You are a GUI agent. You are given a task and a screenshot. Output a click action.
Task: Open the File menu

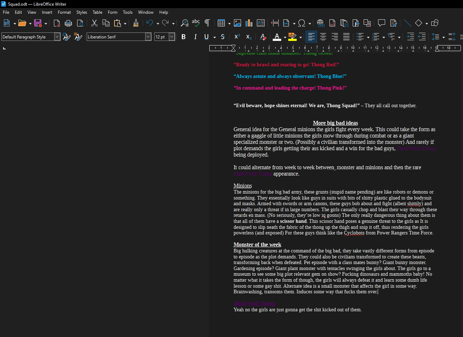[6, 12]
